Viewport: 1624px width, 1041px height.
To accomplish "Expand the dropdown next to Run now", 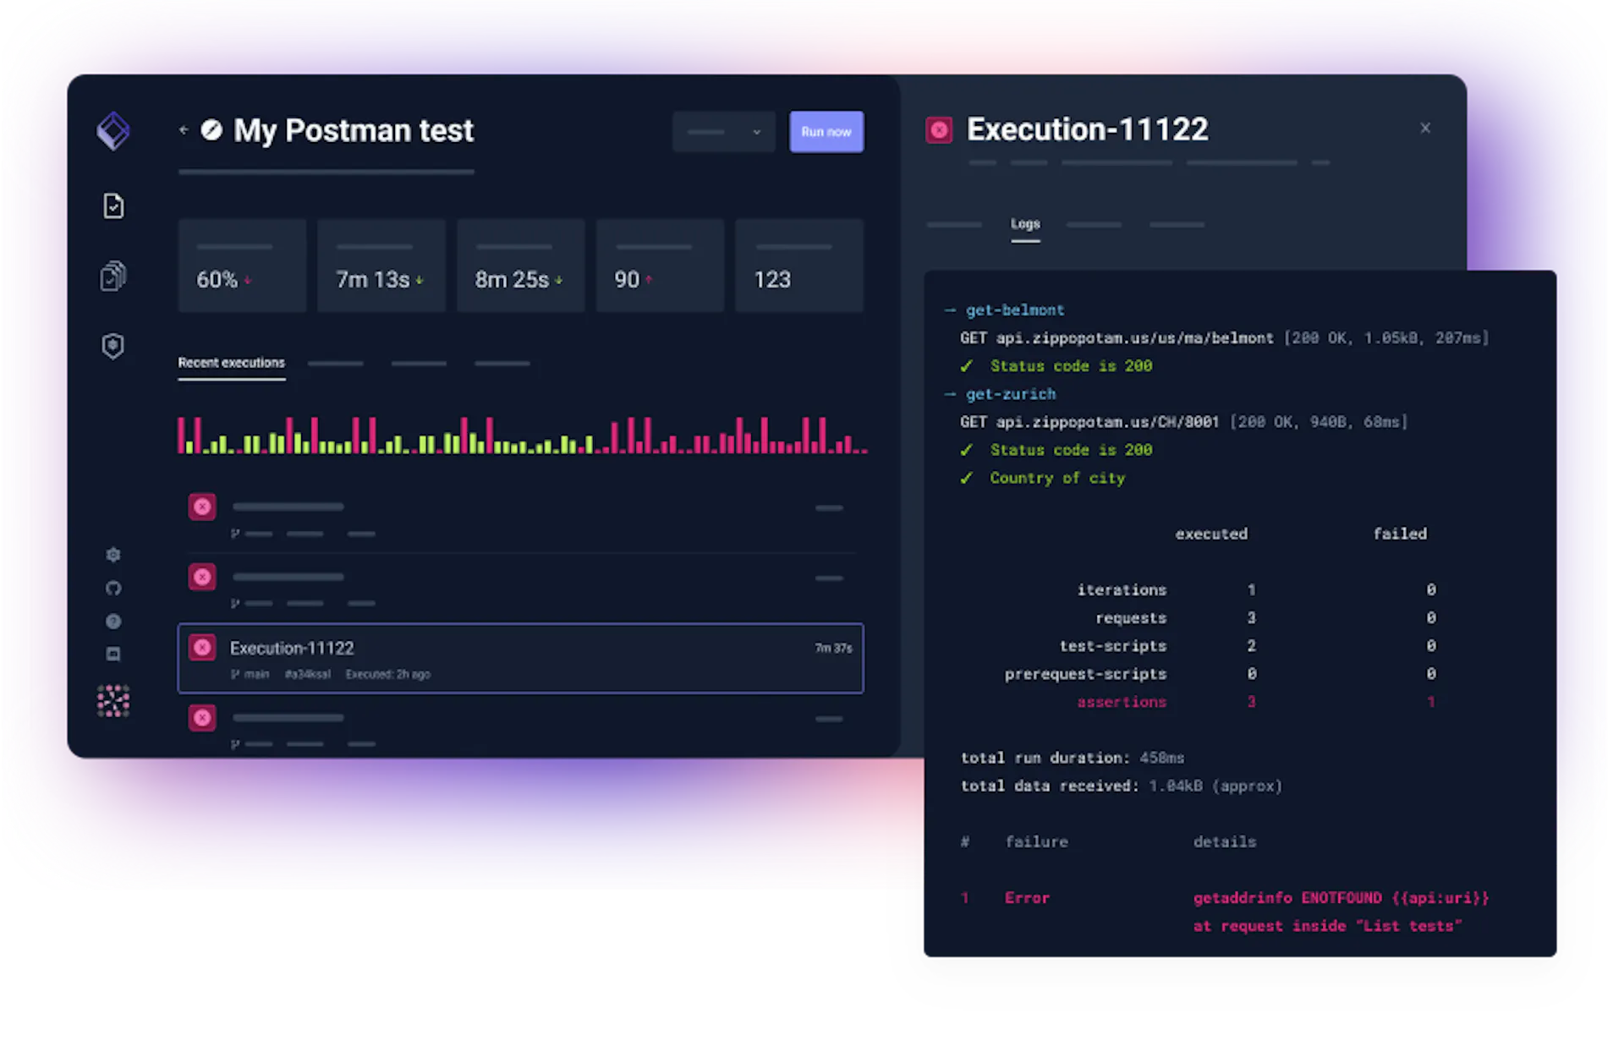I will (x=724, y=132).
